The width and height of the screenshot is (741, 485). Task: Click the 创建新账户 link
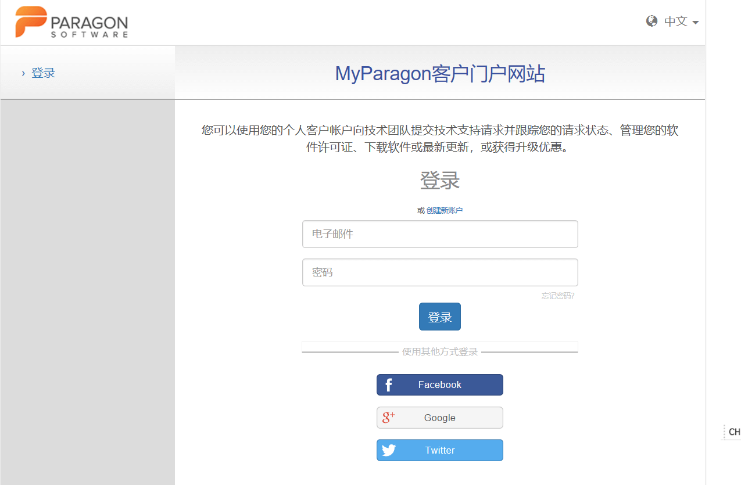(x=445, y=210)
